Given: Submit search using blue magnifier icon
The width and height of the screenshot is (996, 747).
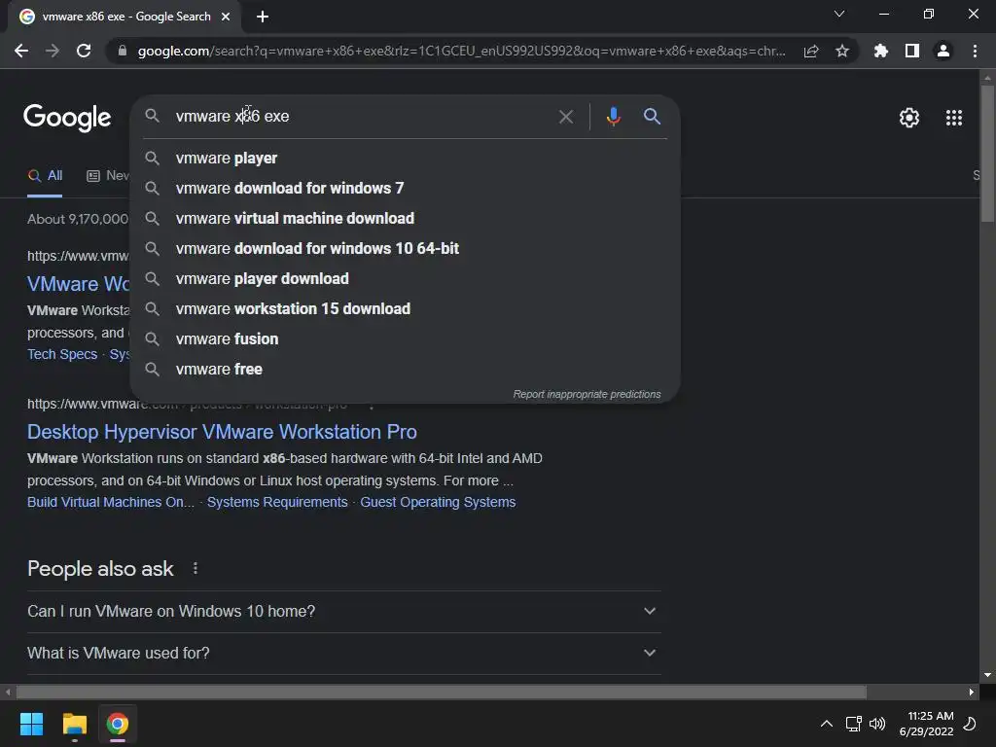Looking at the screenshot, I should click(x=652, y=117).
